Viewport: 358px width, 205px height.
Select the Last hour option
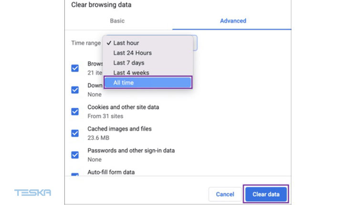[126, 43]
